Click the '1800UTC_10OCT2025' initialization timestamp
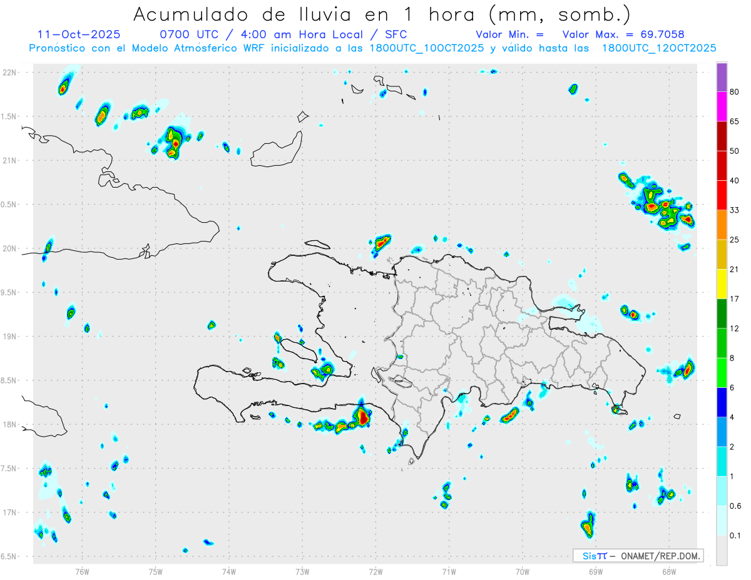The height and width of the screenshot is (580, 751). click(426, 48)
